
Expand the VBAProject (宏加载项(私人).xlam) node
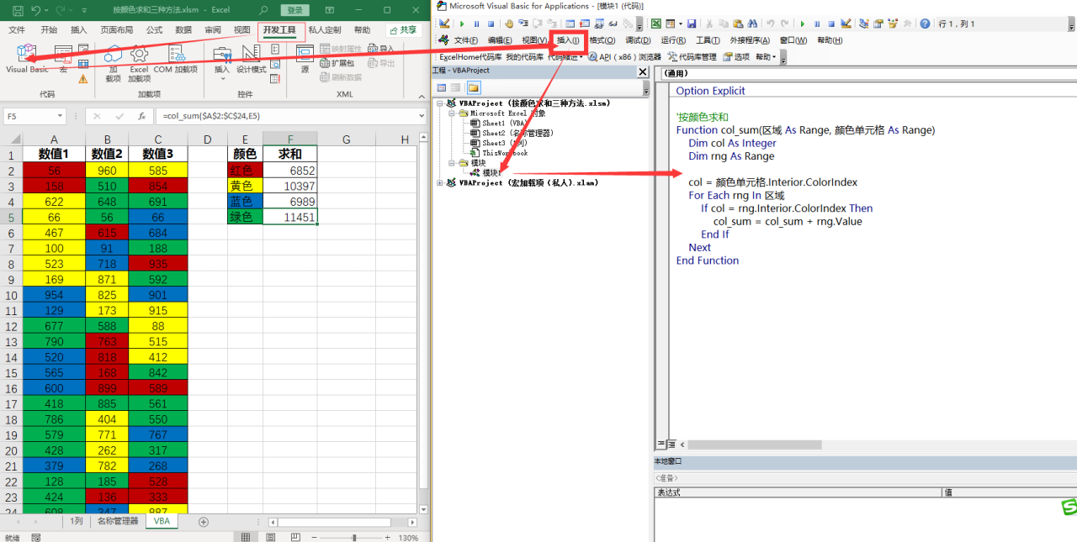pos(441,182)
